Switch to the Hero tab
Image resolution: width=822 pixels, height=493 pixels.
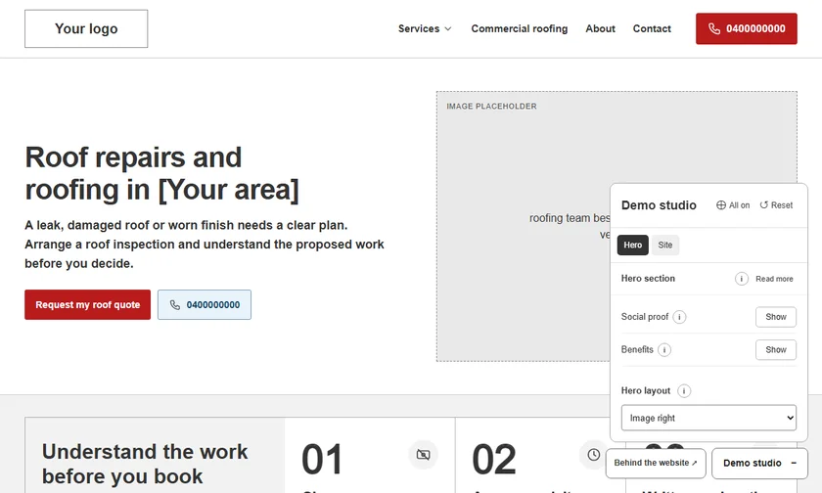coord(633,246)
